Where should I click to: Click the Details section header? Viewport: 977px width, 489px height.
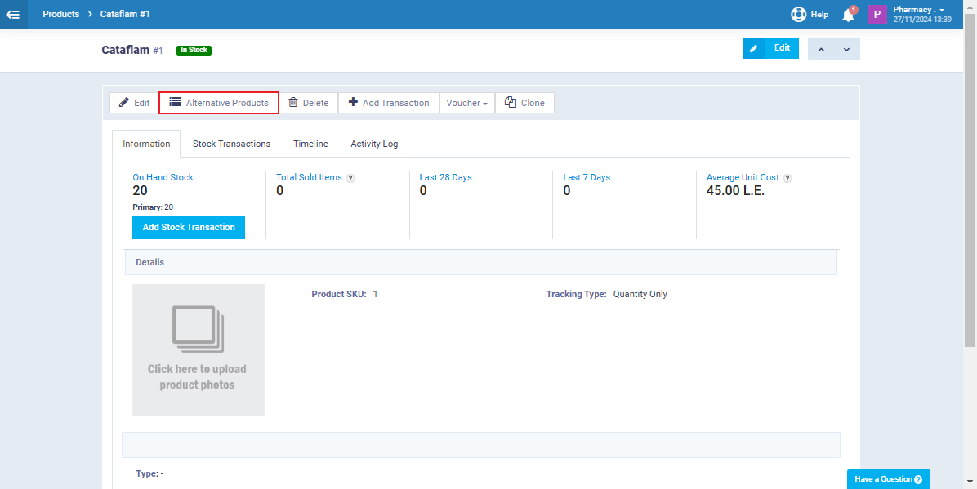point(481,262)
